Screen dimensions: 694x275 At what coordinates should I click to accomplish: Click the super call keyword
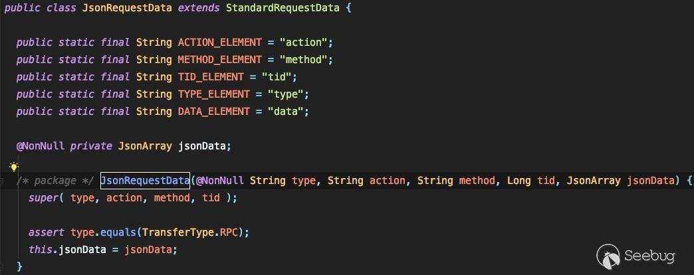click(x=43, y=198)
